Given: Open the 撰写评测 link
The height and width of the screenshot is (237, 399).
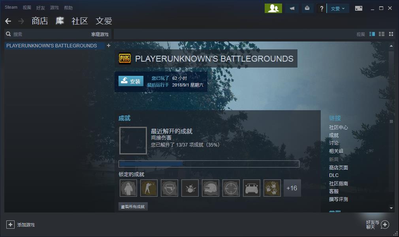Looking at the screenshot, I should [338, 199].
